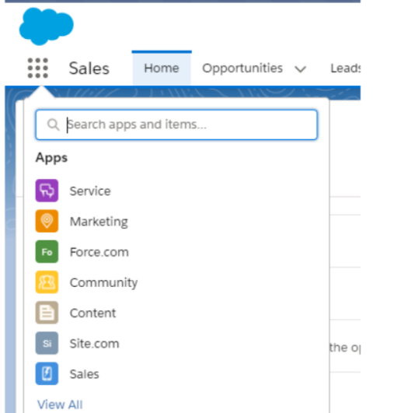The height and width of the screenshot is (413, 394).
Task: Switch to the Home tab
Action: (x=162, y=68)
